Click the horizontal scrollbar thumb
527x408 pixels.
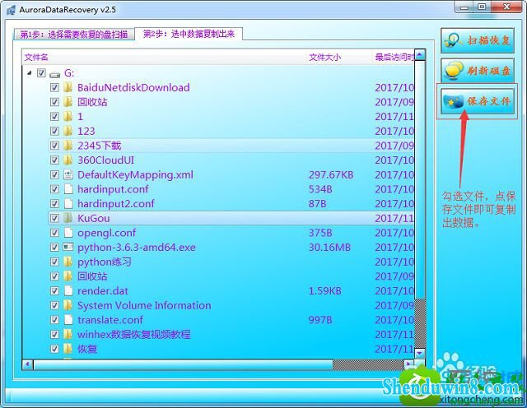[183, 364]
